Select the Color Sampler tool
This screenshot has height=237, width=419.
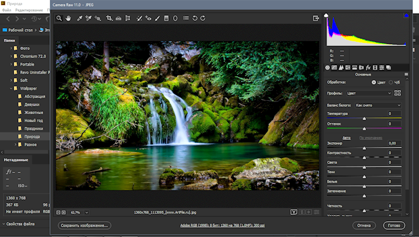pyautogui.click(x=88, y=18)
